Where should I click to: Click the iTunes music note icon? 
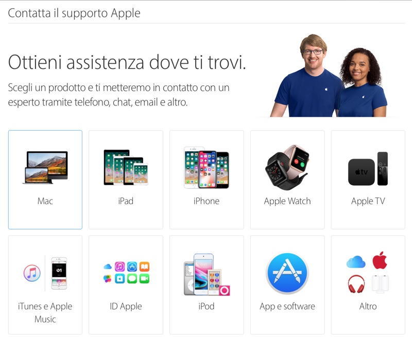coord(32,273)
